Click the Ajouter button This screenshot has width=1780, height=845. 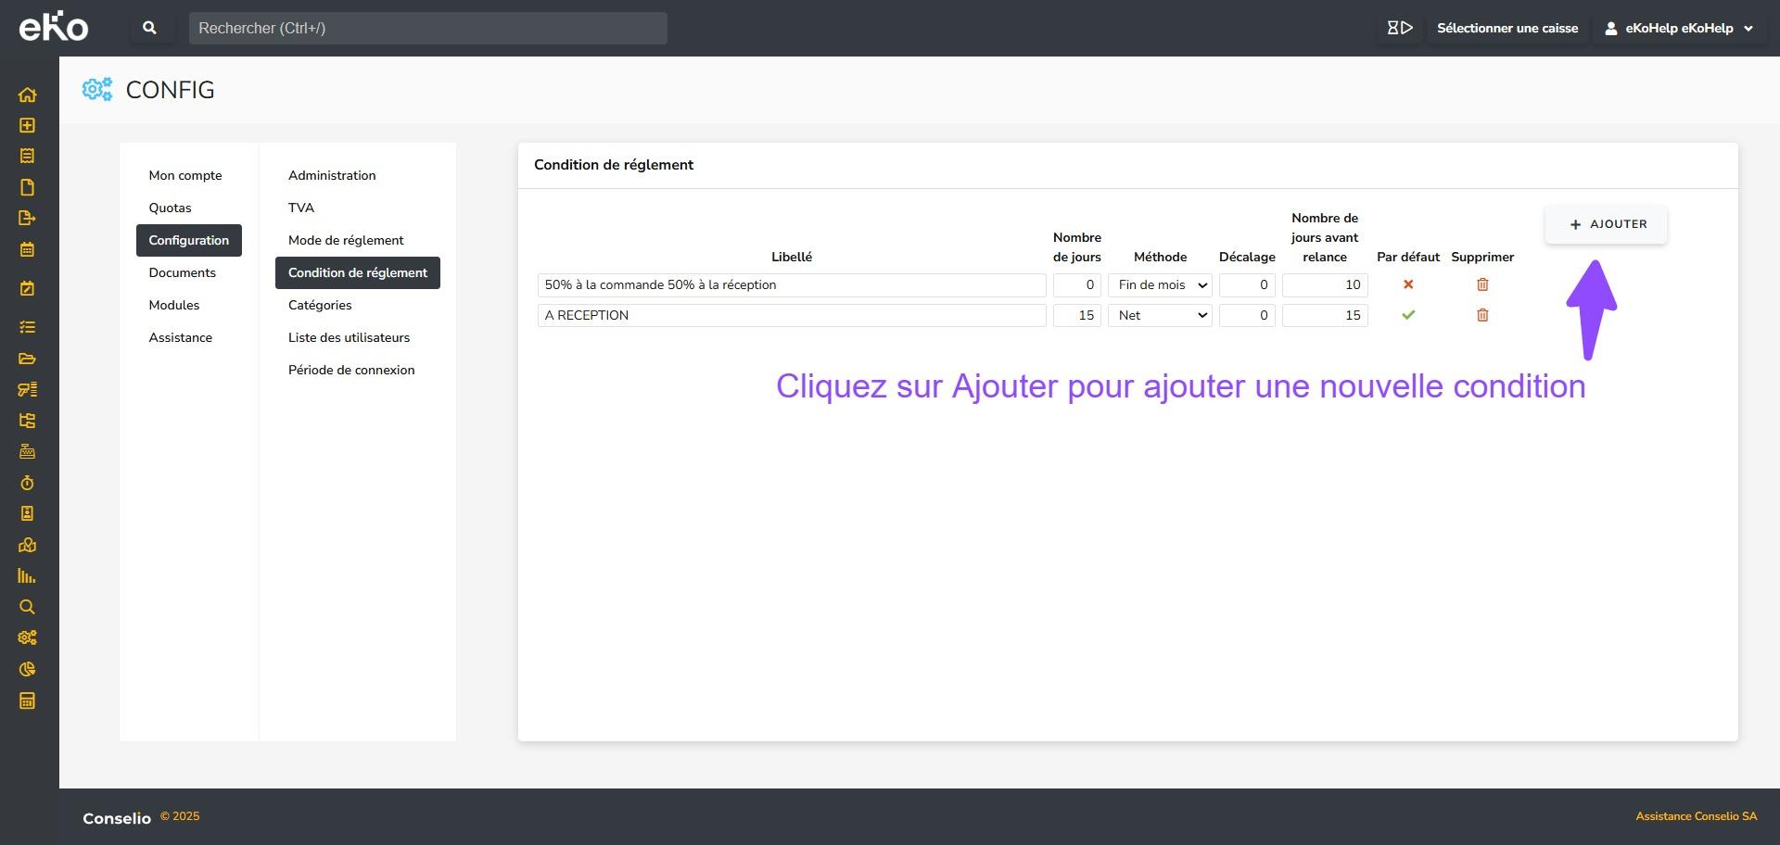[1606, 224]
